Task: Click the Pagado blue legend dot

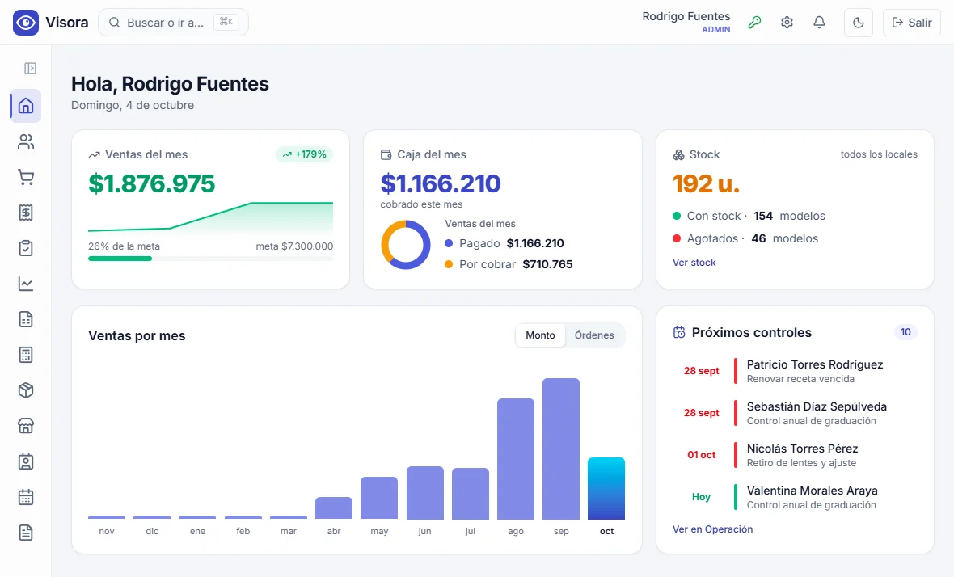Action: coord(449,243)
